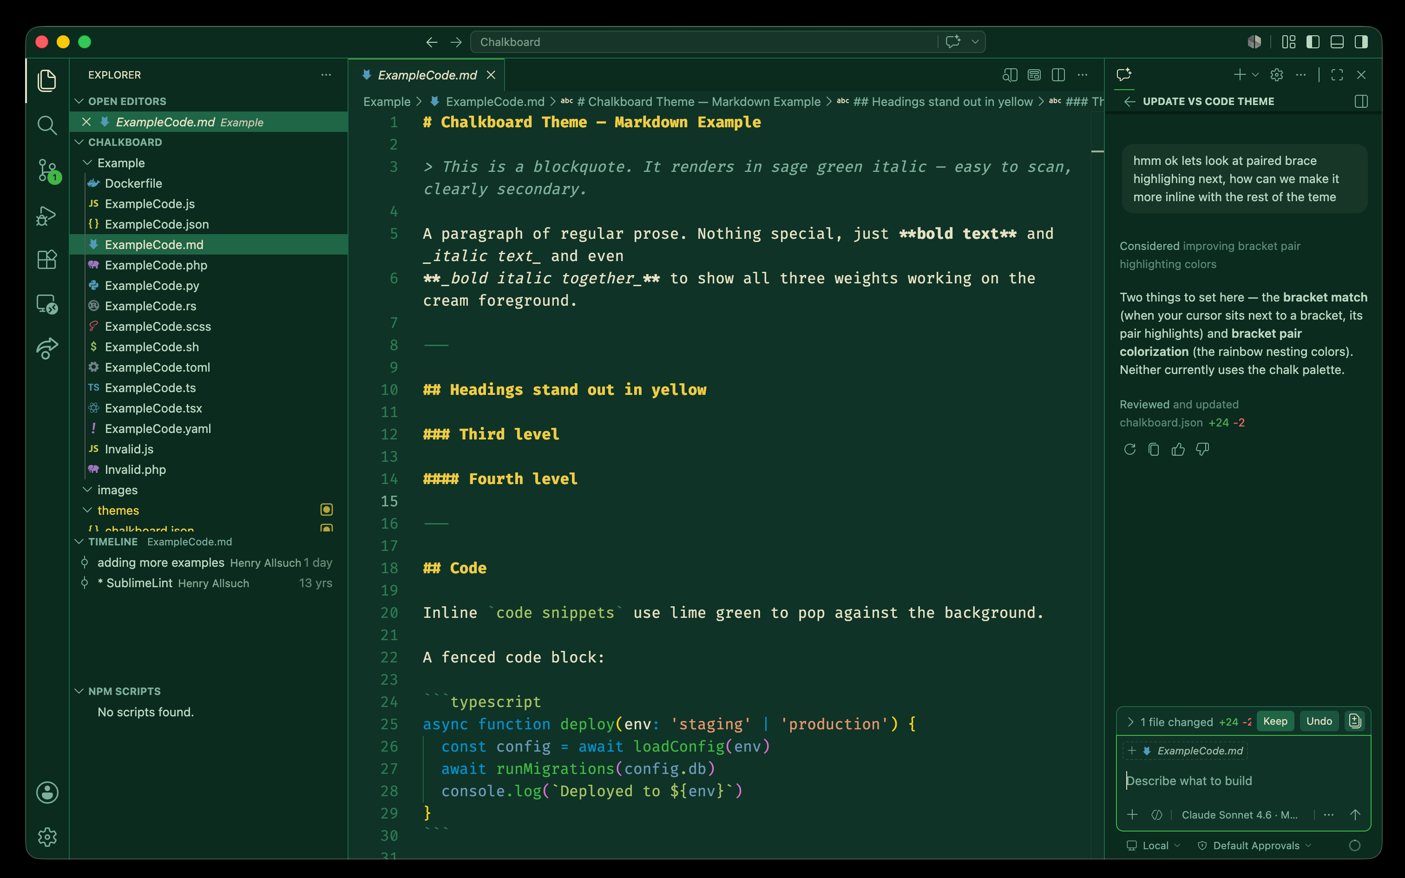Open Accounts menu in activity bar
Screen dimensions: 1405x878
[47, 792]
